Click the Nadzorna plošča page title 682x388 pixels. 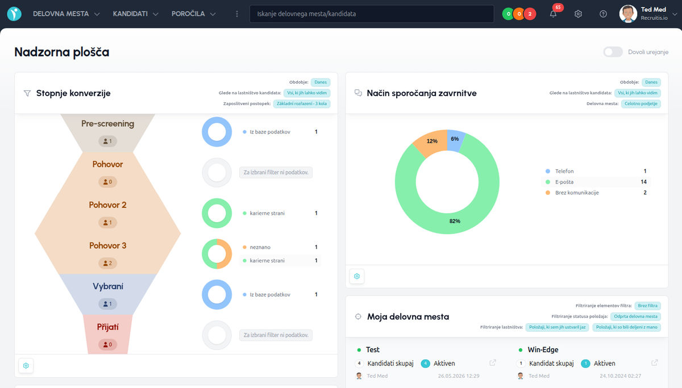tap(61, 52)
